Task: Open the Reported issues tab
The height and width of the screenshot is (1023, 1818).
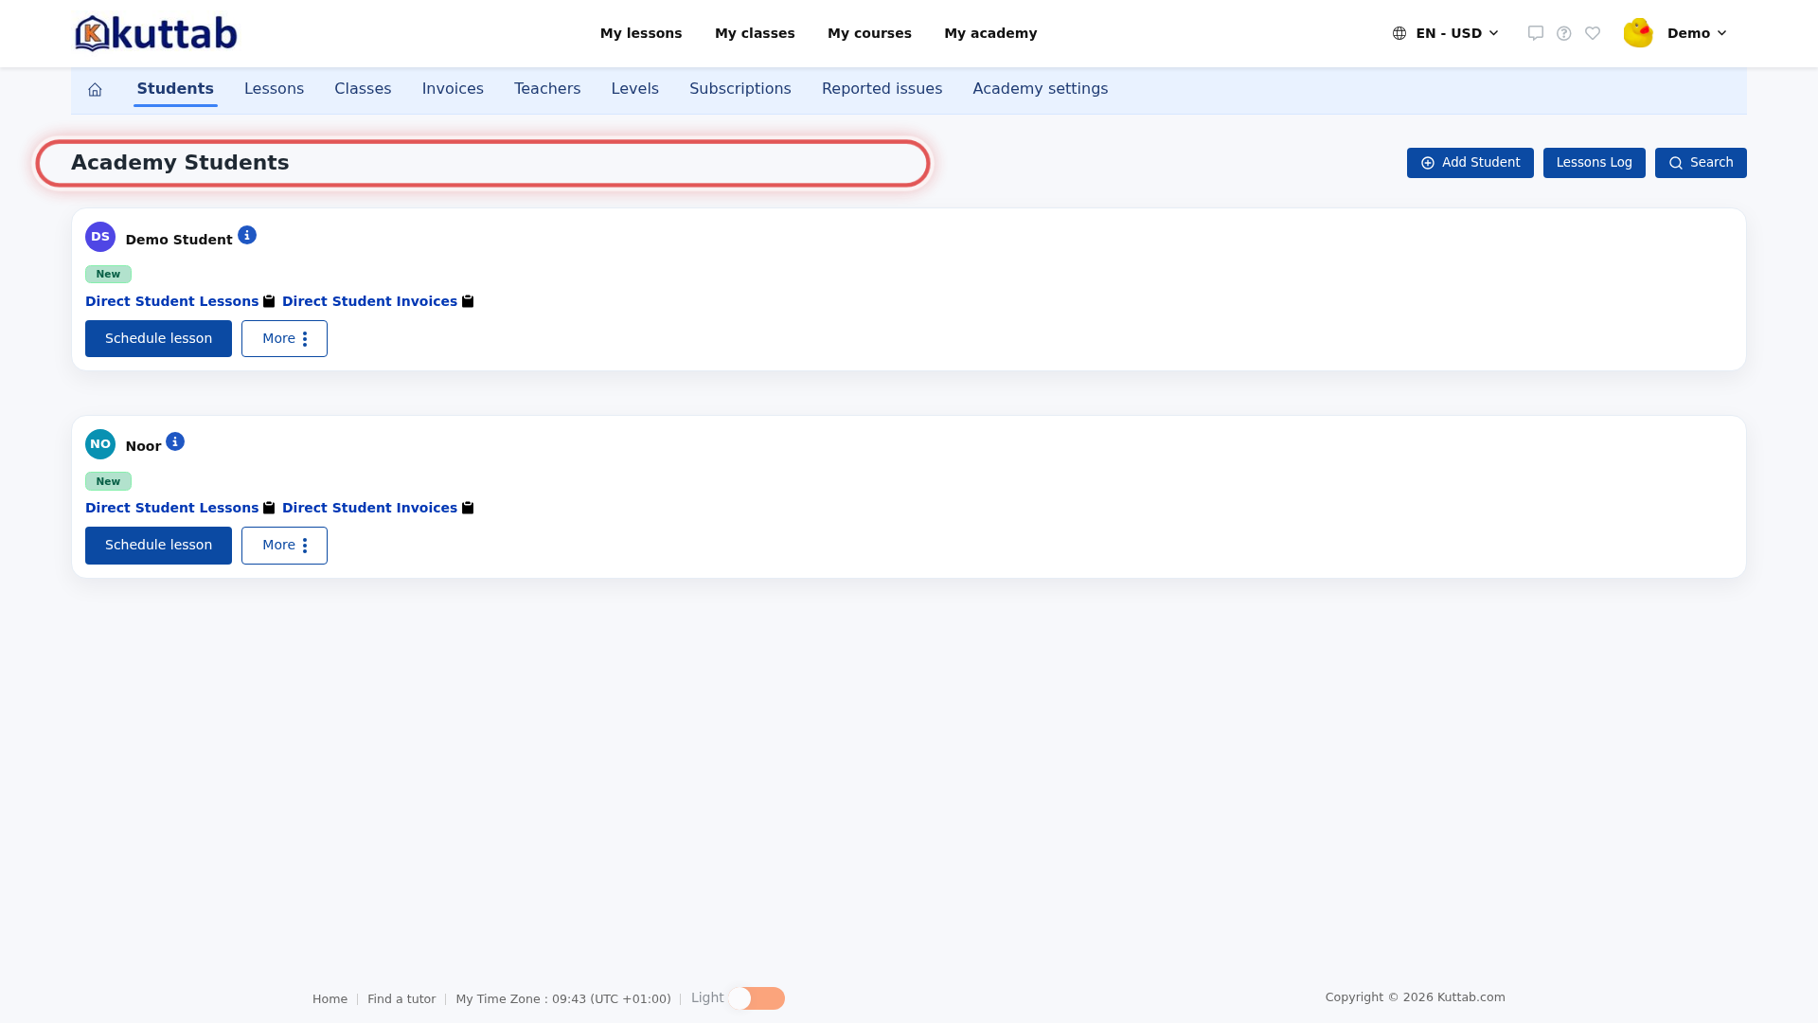Action: point(882,89)
